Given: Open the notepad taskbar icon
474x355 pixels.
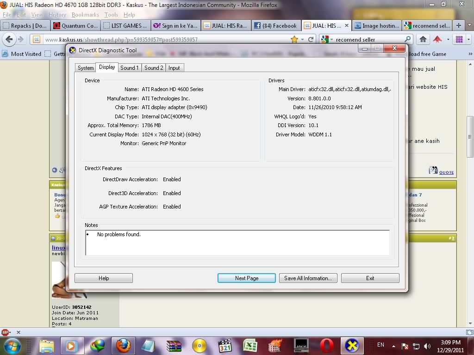Looking at the screenshot, I should (149, 346).
